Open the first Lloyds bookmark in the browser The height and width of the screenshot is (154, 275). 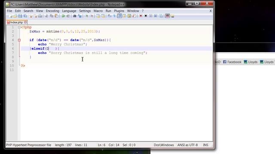pyautogui.click(x=251, y=62)
